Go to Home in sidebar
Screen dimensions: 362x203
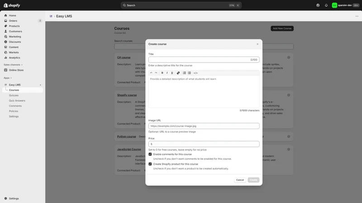tap(13, 15)
